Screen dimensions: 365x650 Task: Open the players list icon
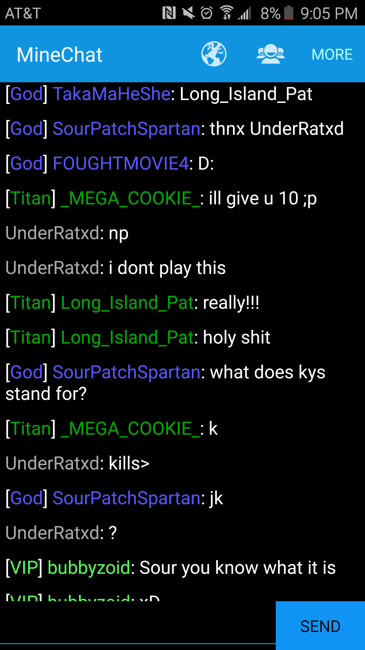270,54
